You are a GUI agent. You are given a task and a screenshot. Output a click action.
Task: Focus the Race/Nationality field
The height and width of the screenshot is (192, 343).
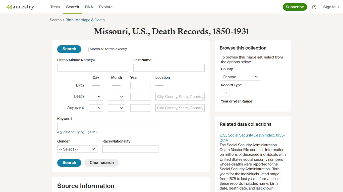point(130,149)
